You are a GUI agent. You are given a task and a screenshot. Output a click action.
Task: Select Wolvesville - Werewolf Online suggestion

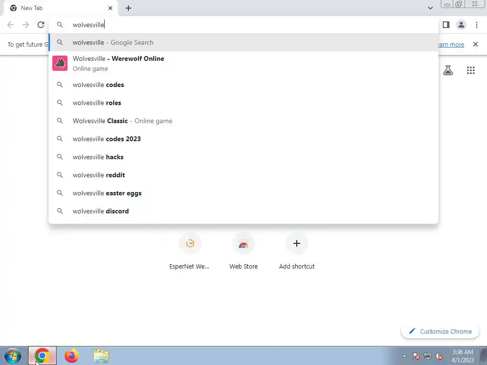(243, 63)
